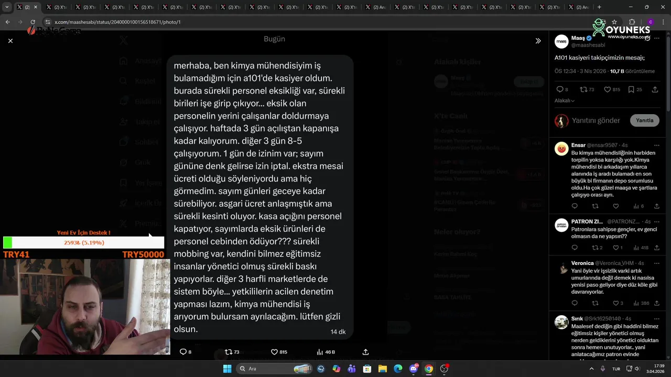Open a new Chrome tab with plus button
671x377 pixels.
pyautogui.click(x=599, y=7)
